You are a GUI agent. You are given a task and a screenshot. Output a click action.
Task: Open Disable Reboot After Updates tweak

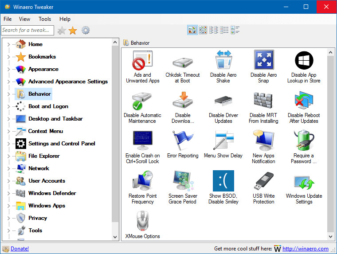point(304,107)
